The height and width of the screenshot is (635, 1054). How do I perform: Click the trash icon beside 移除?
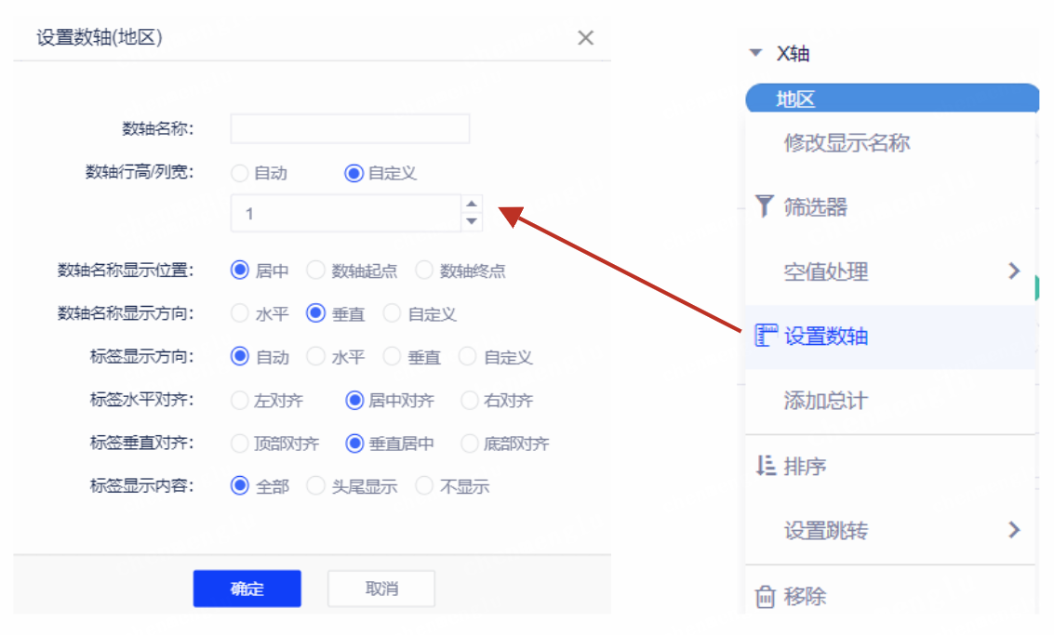(765, 596)
